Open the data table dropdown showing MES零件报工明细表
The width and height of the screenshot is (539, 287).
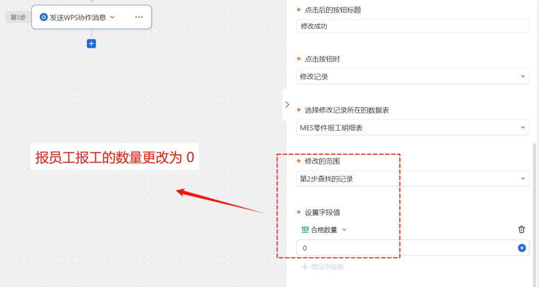pyautogui.click(x=413, y=127)
